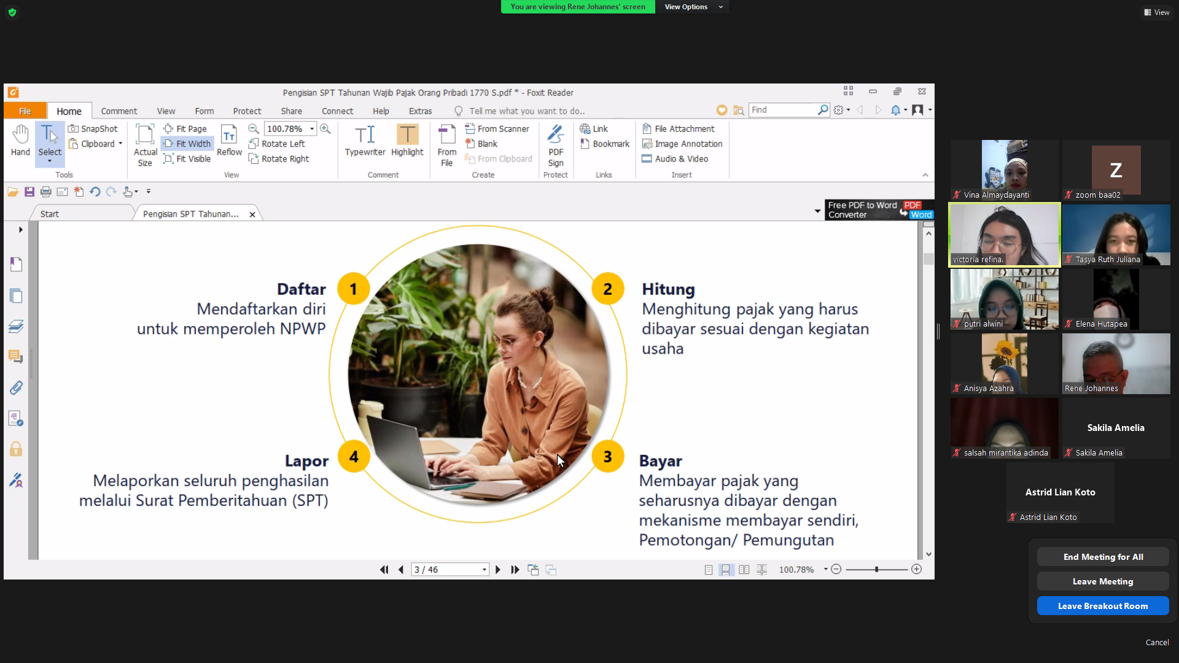Go to the first page
Viewport: 1179px width, 663px height.
pos(384,570)
